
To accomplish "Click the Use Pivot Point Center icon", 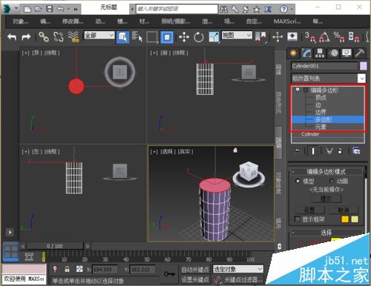I will [261, 37].
